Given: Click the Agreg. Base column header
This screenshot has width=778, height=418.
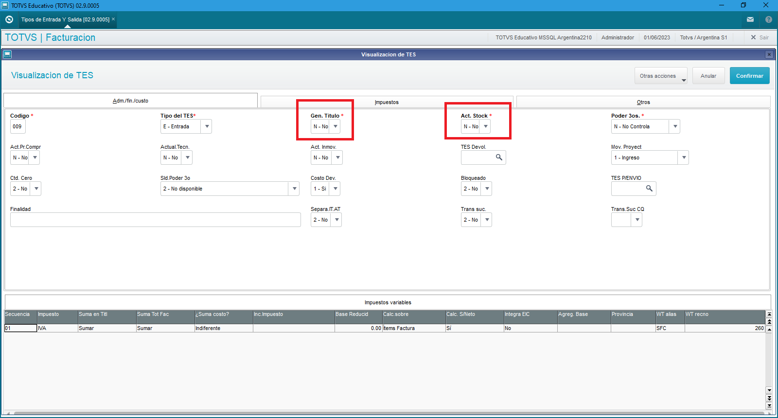Looking at the screenshot, I should [584, 317].
